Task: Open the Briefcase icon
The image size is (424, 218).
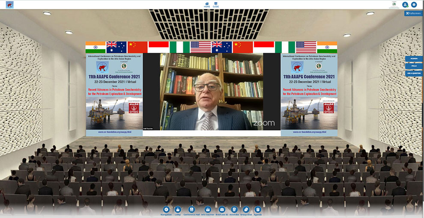Action: [x=222, y=209]
